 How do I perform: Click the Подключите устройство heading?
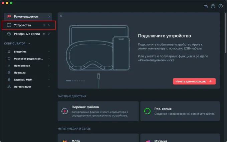(x=165, y=36)
